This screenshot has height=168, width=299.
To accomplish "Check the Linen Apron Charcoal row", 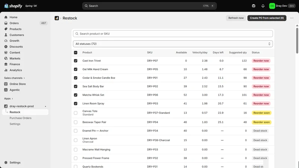I will (76, 140).
